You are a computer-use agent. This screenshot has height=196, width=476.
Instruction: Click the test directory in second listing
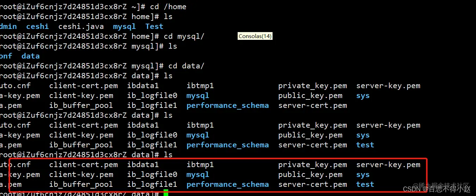(x=365, y=145)
